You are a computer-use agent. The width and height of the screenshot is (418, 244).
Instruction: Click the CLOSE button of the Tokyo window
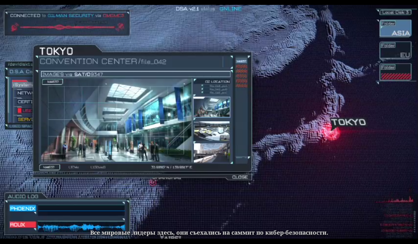coord(240,177)
